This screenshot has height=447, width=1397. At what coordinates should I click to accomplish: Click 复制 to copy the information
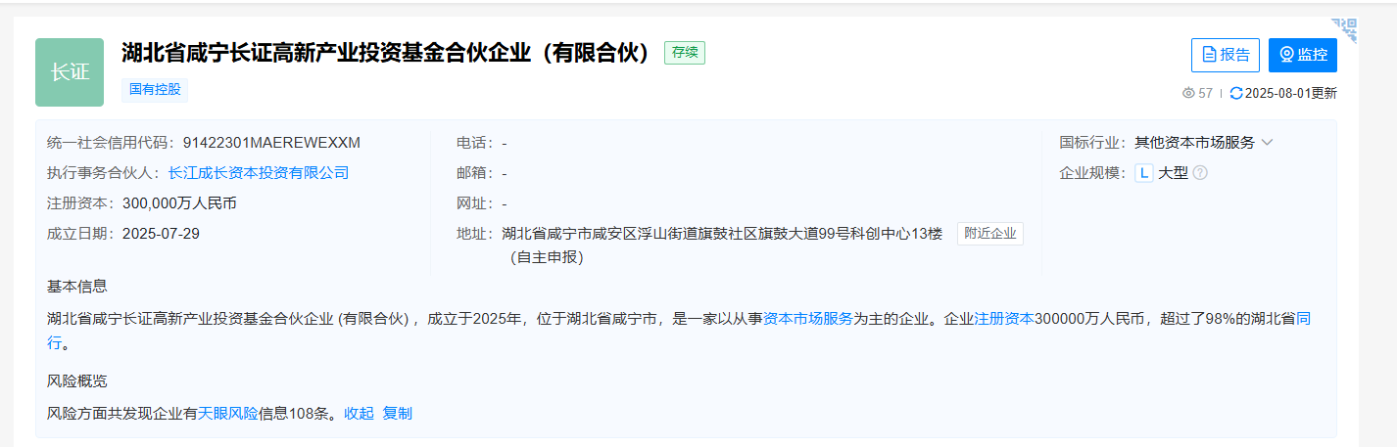(x=397, y=414)
